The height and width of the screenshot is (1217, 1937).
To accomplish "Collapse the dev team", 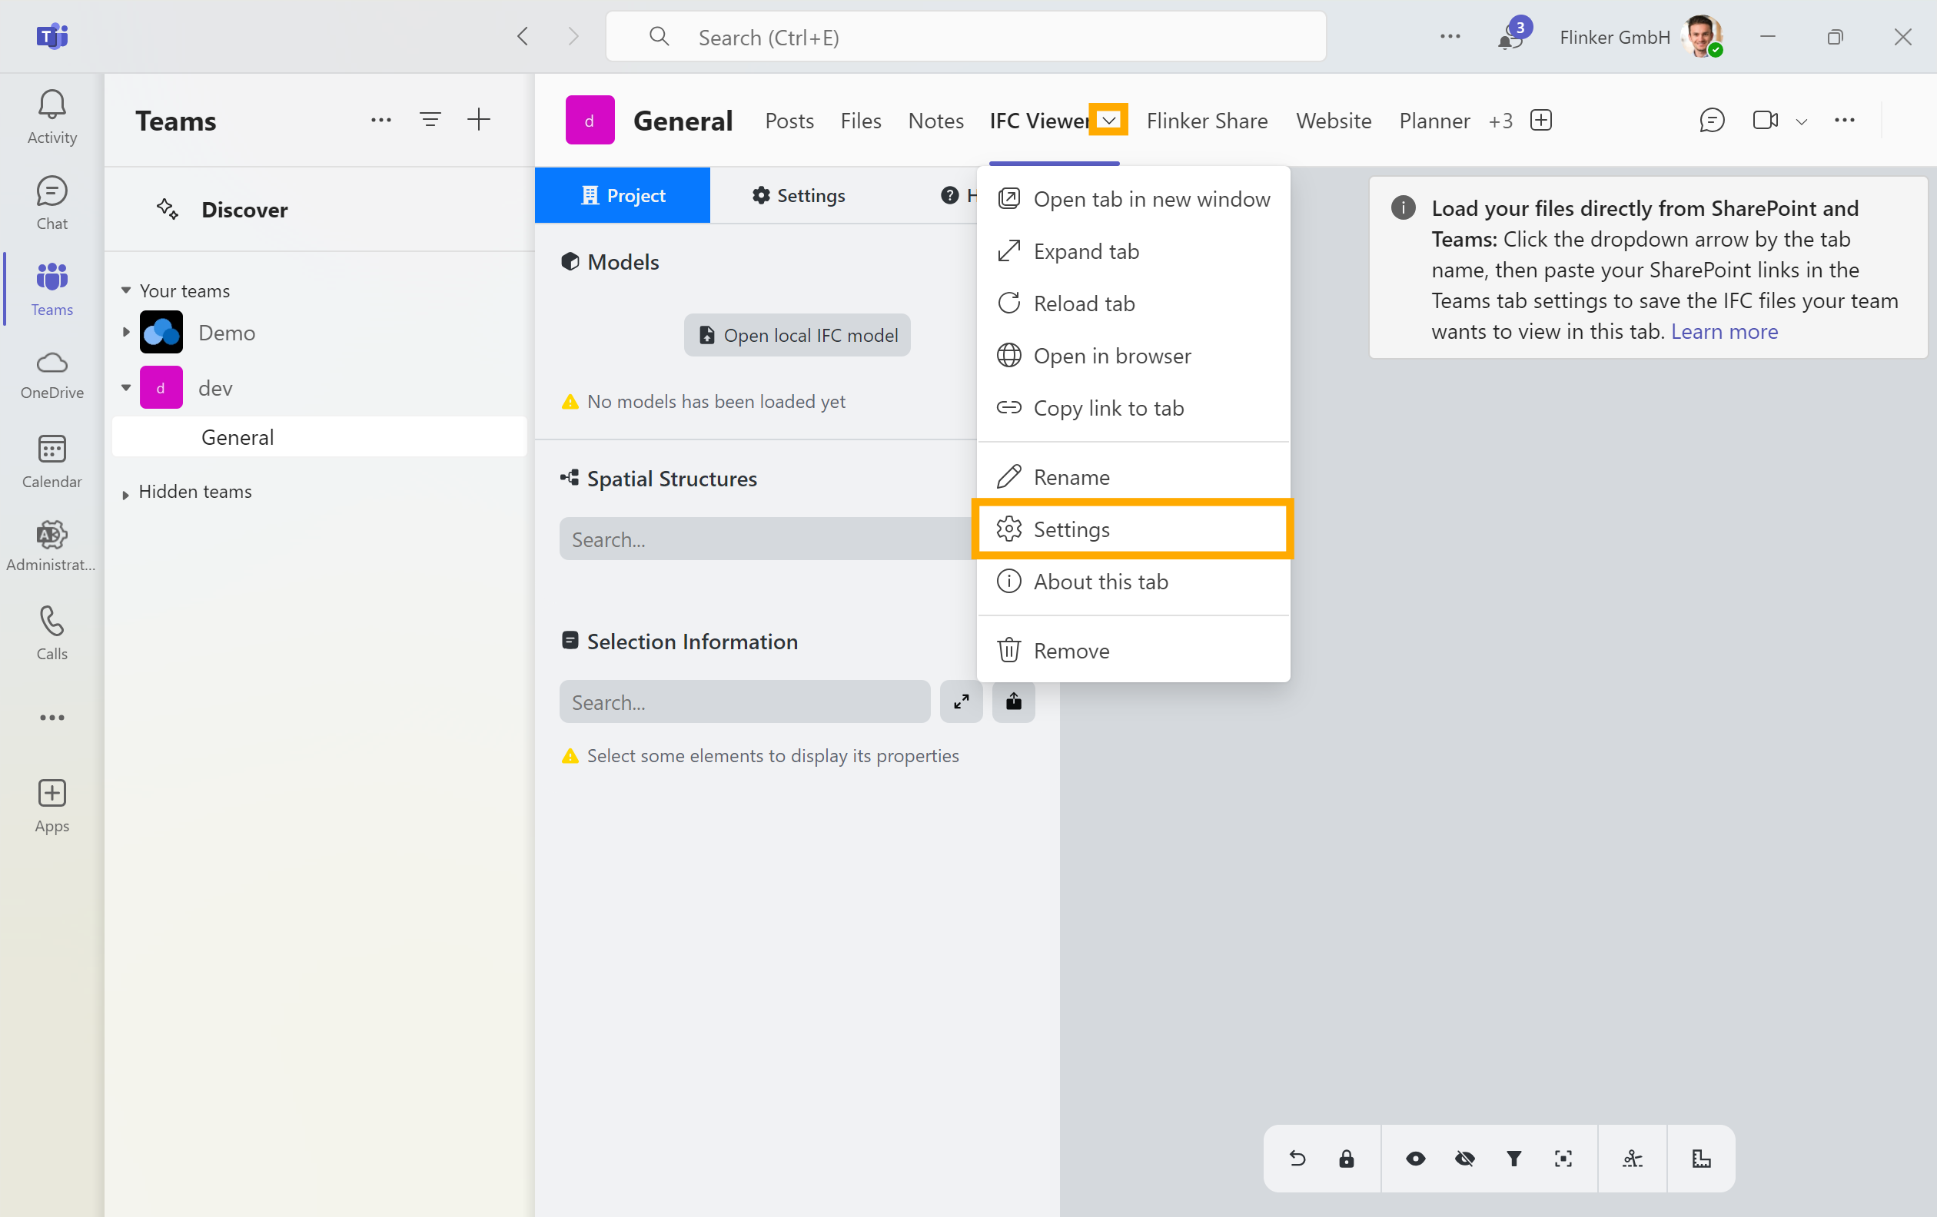I will (x=126, y=387).
